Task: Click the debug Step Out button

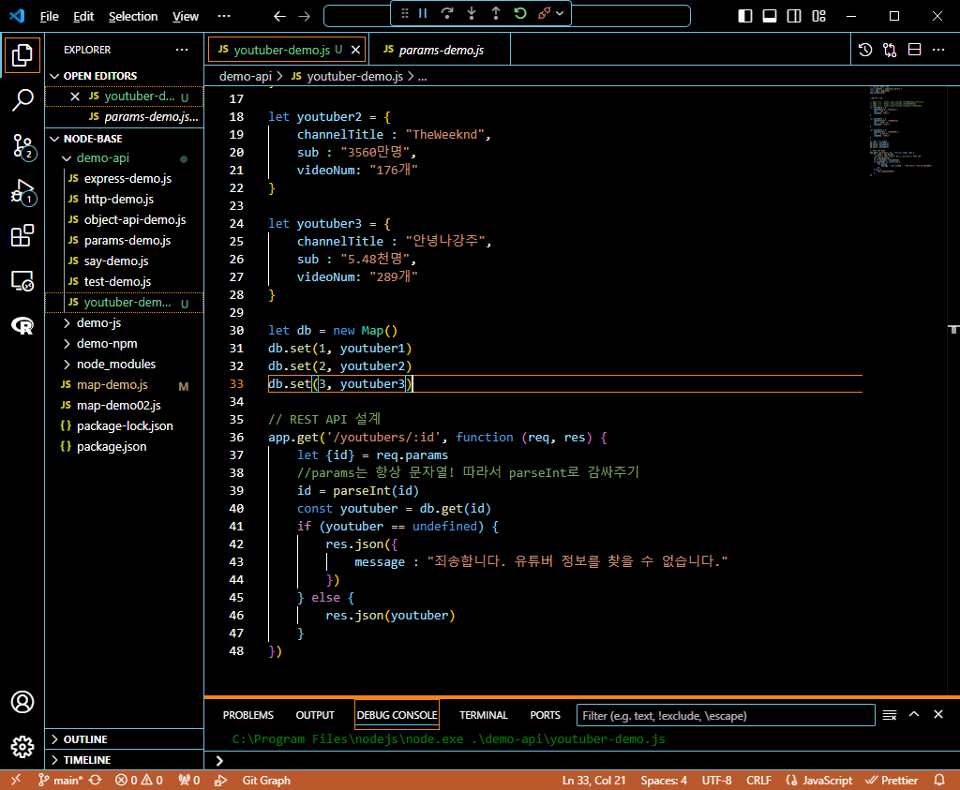Action: 496,13
